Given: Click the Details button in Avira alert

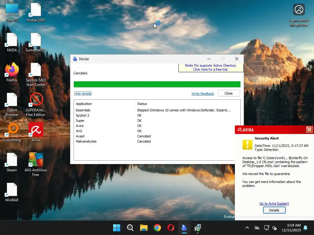Looking at the screenshot, I should pyautogui.click(x=274, y=210).
